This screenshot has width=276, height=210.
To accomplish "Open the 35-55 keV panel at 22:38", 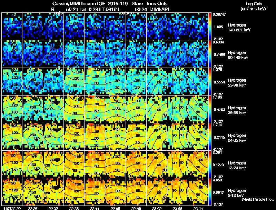I will point(74,109).
